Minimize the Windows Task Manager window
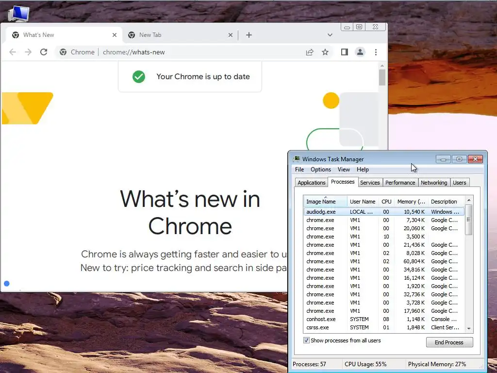The image size is (497, 373). click(x=443, y=159)
